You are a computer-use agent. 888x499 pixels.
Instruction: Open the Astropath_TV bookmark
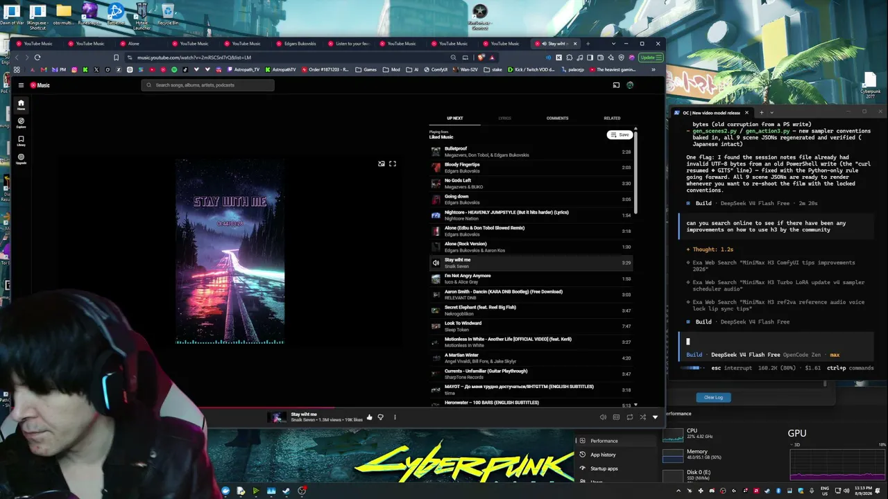pyautogui.click(x=244, y=69)
